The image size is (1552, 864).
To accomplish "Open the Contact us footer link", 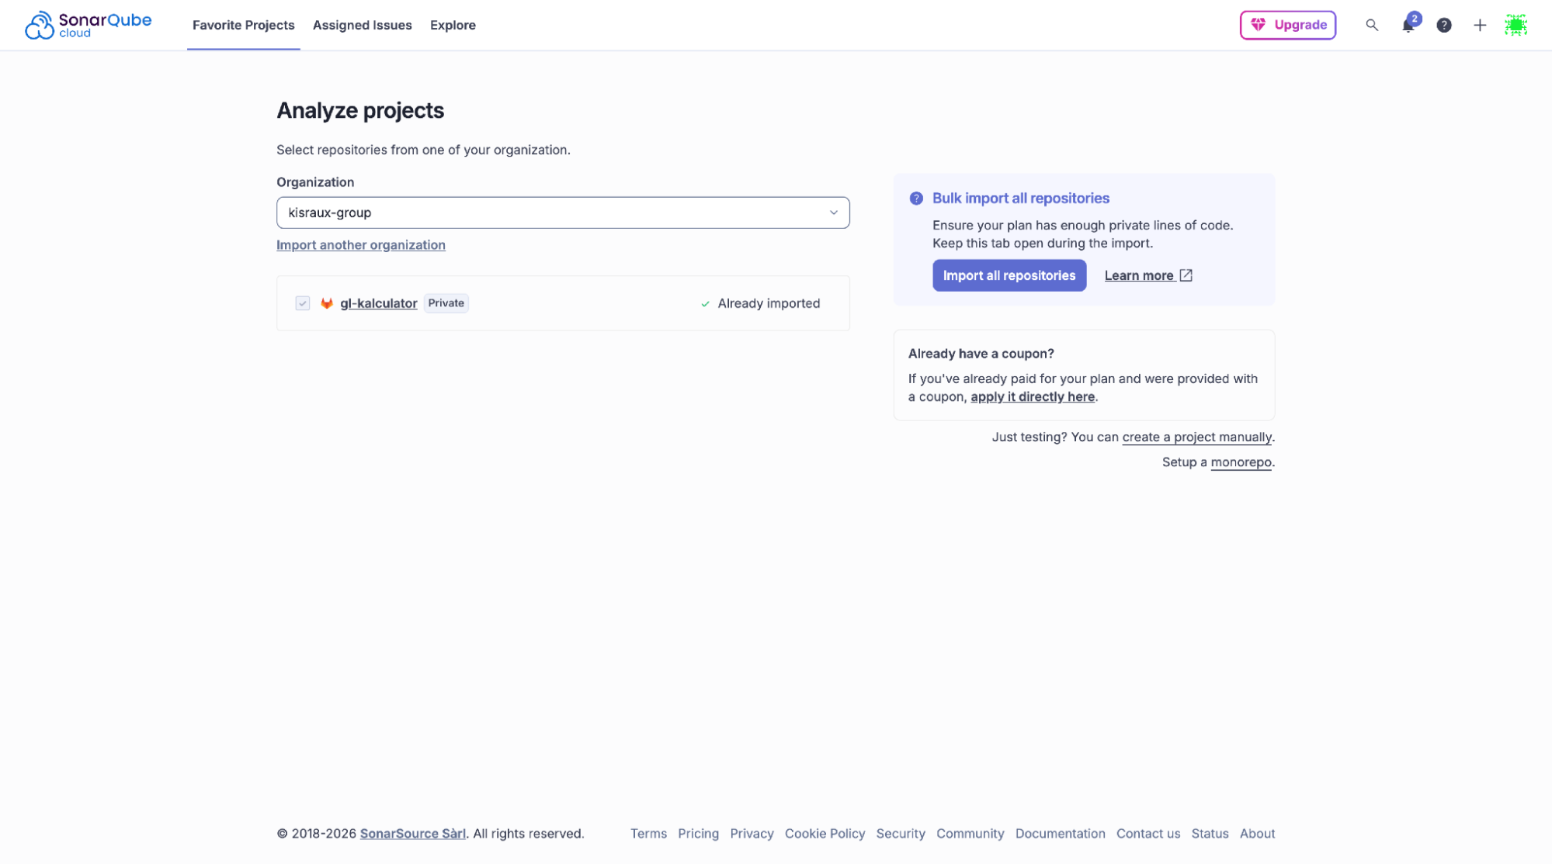I will [1148, 834].
